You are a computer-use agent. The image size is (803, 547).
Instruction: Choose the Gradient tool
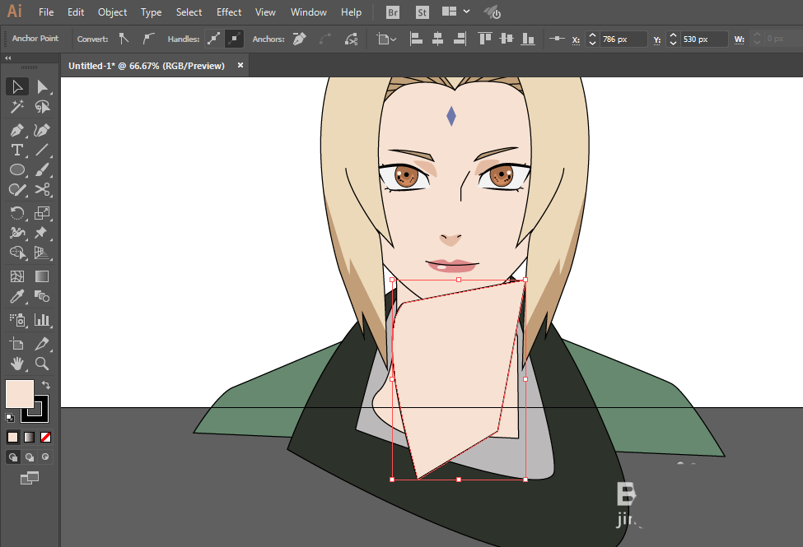(x=42, y=276)
